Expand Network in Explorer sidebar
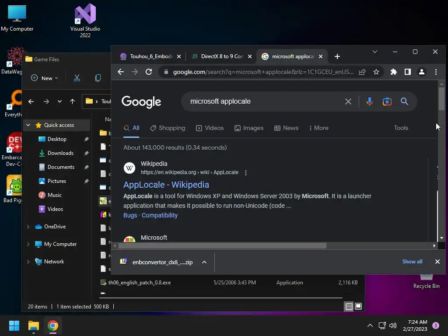 coord(28,262)
